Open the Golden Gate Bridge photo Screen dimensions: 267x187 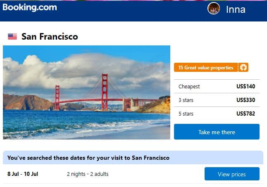[86, 92]
